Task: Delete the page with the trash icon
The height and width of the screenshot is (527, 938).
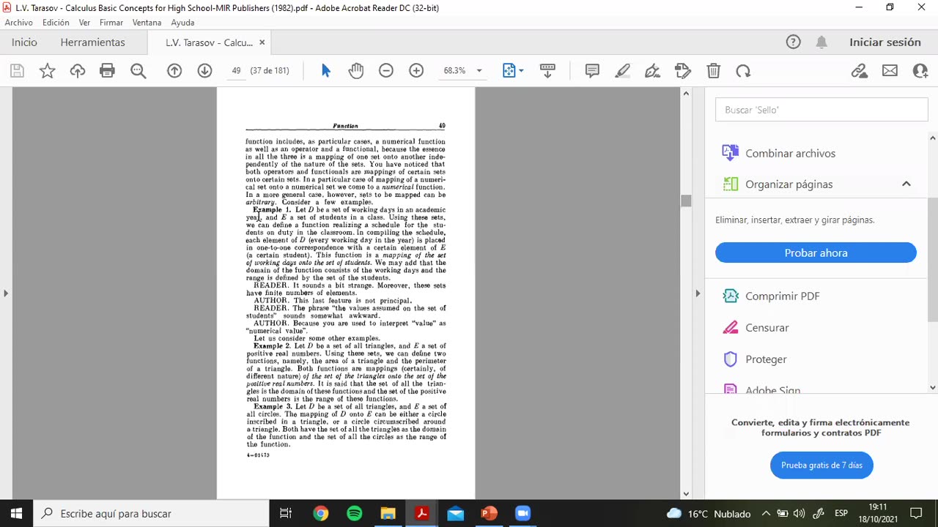Action: (713, 71)
